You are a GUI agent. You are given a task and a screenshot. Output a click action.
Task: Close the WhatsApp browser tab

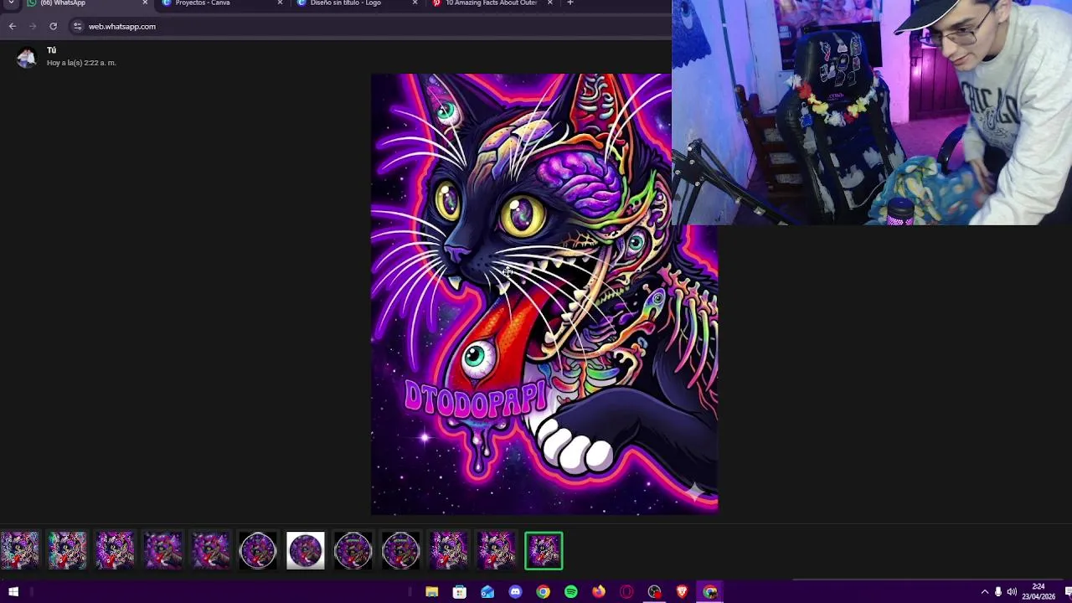click(x=145, y=3)
